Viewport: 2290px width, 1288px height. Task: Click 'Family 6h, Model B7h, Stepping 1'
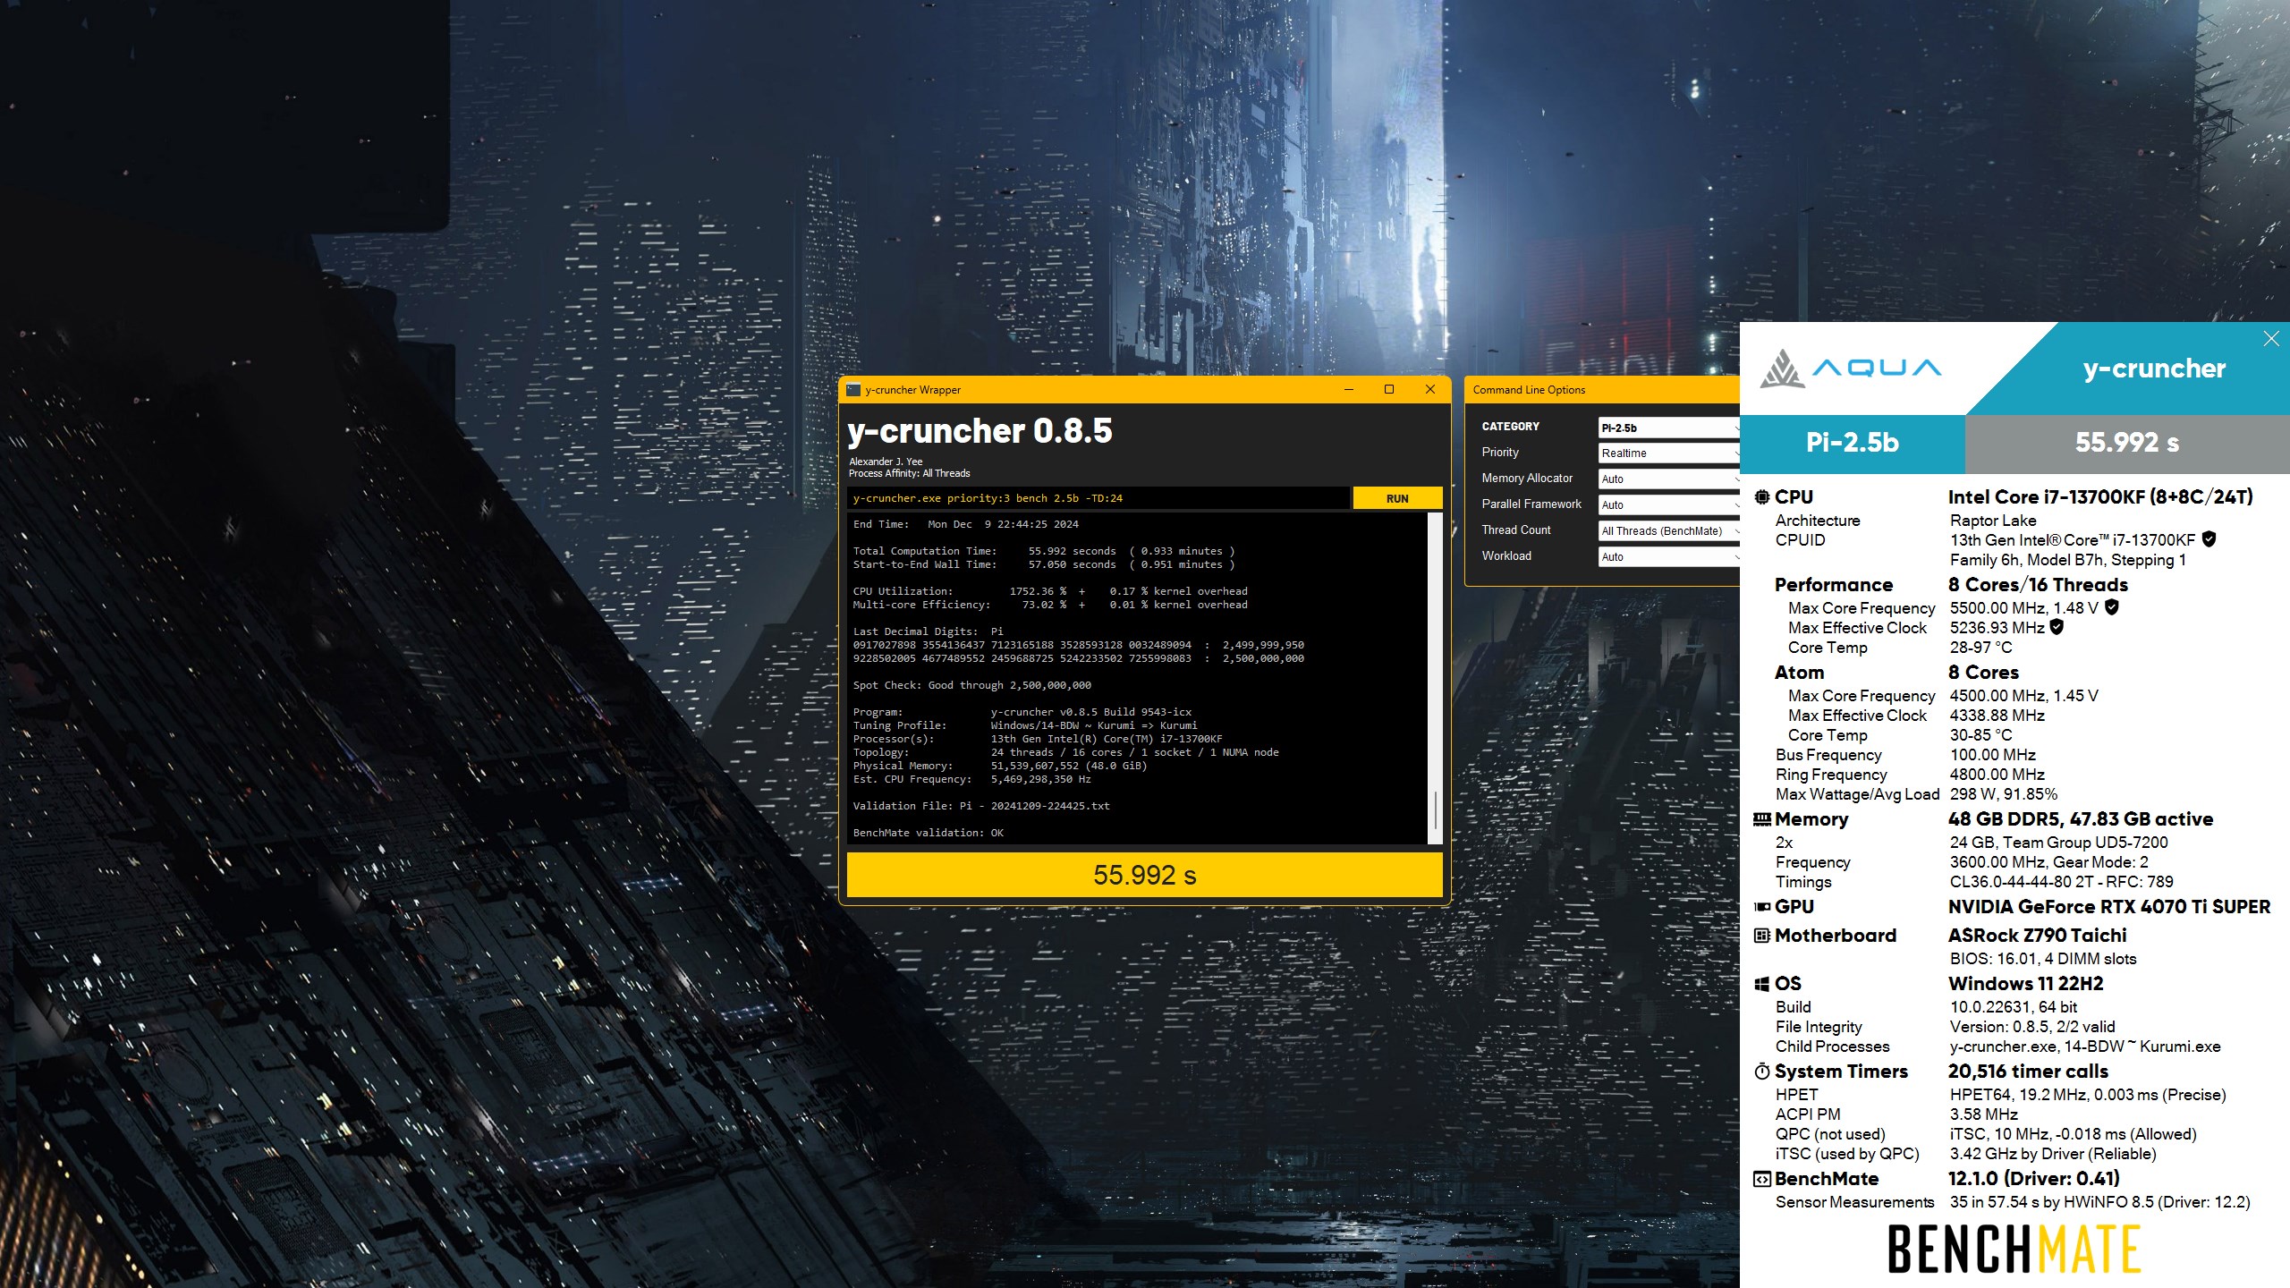tap(2068, 560)
